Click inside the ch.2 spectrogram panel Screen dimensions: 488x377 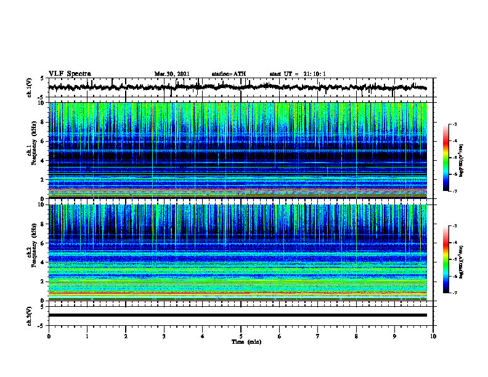238,253
